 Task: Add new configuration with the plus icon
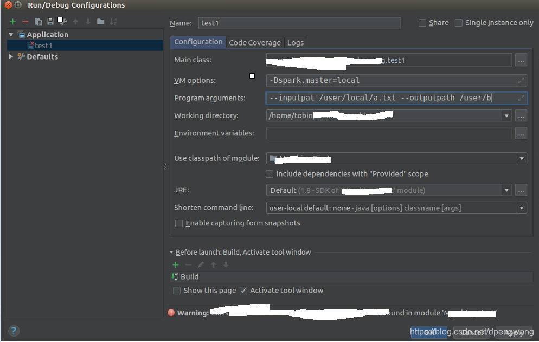pos(12,22)
